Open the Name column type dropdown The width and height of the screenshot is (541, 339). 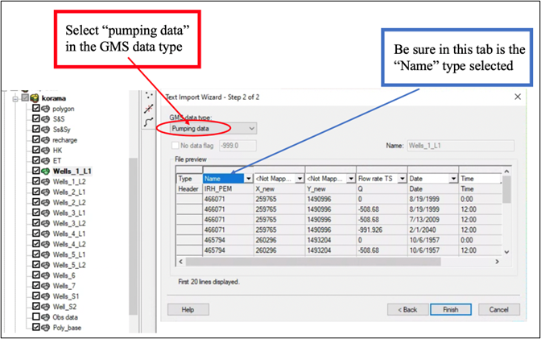coord(249,179)
